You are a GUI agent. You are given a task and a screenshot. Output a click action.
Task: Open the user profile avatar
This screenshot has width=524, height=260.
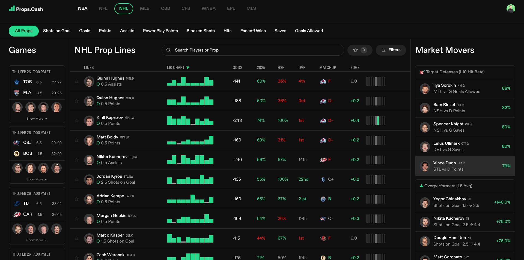click(511, 9)
